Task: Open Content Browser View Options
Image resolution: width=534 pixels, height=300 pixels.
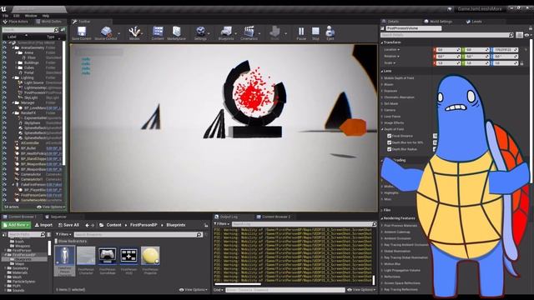Action: point(194,290)
